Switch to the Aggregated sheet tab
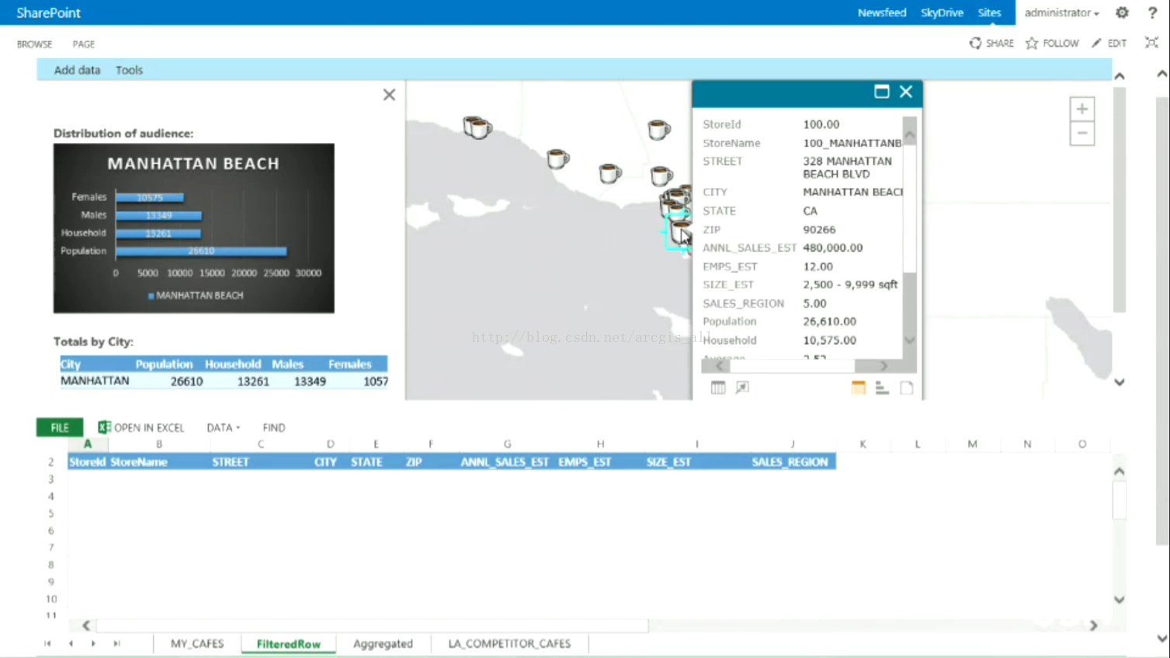 coord(383,643)
